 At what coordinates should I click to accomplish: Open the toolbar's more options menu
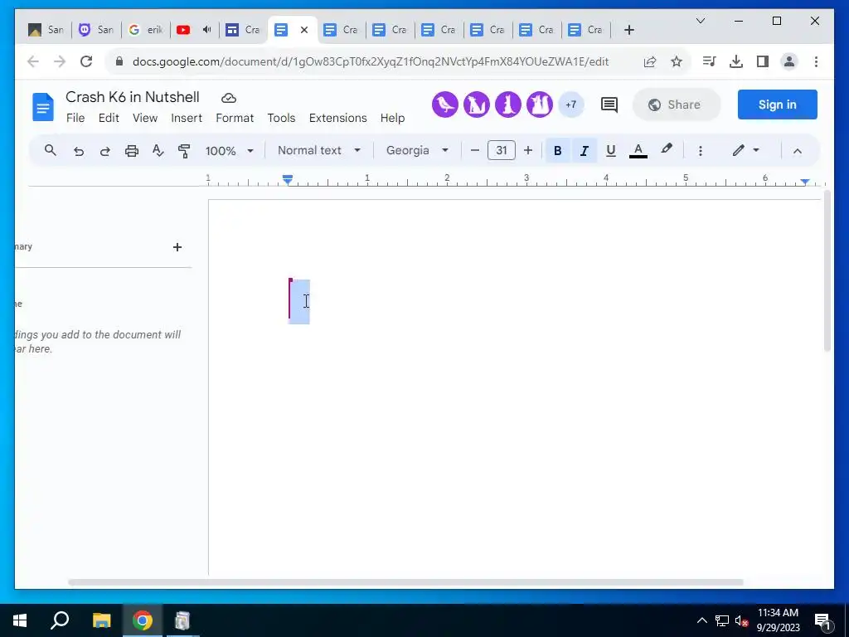pos(700,151)
